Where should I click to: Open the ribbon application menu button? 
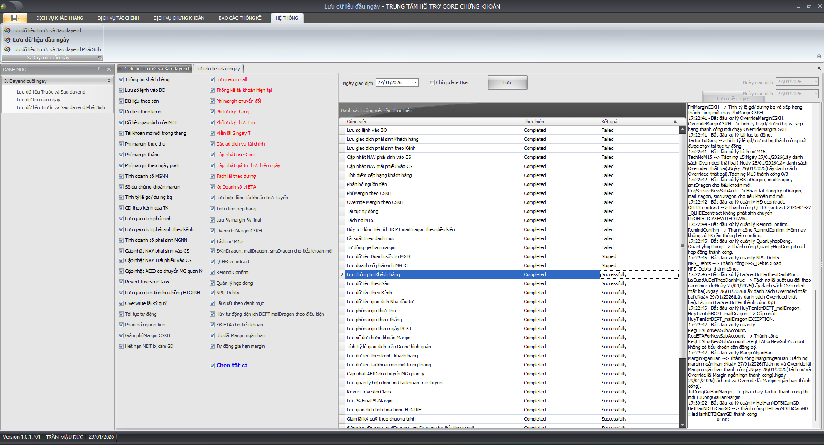pos(15,18)
